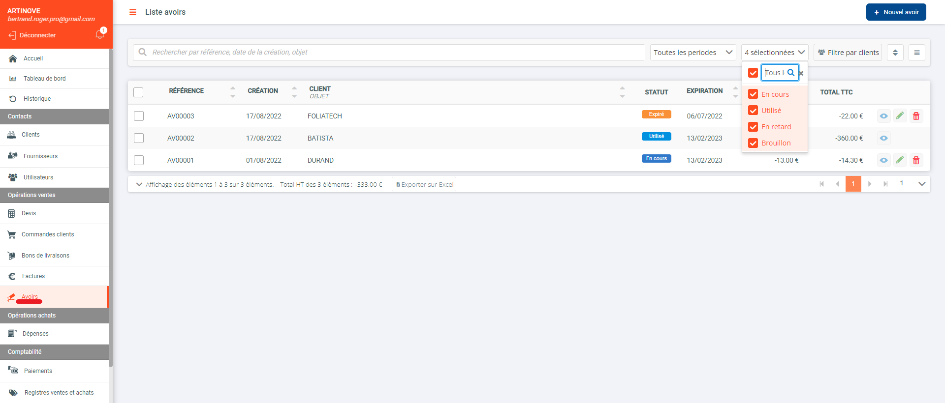Click the search field for références

[389, 53]
